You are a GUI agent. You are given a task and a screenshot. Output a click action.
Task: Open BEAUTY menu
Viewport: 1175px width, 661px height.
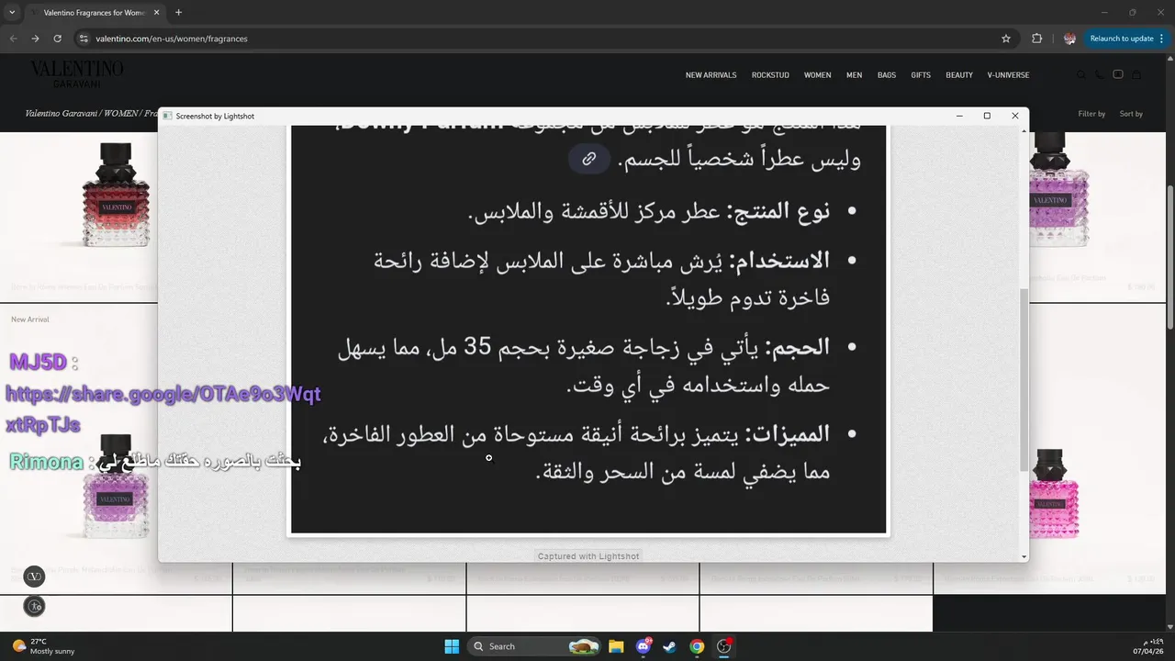coord(959,75)
